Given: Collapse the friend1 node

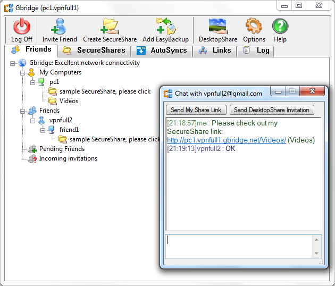Looking at the screenshot, I should (43, 130).
